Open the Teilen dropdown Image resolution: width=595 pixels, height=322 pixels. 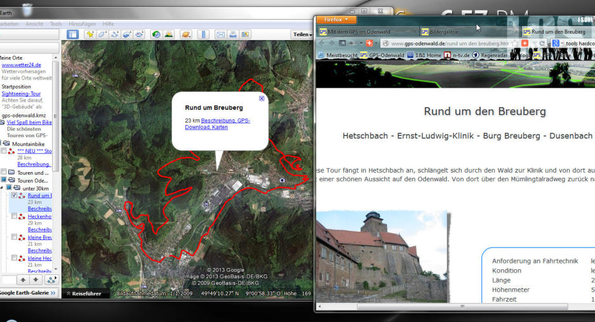(302, 35)
